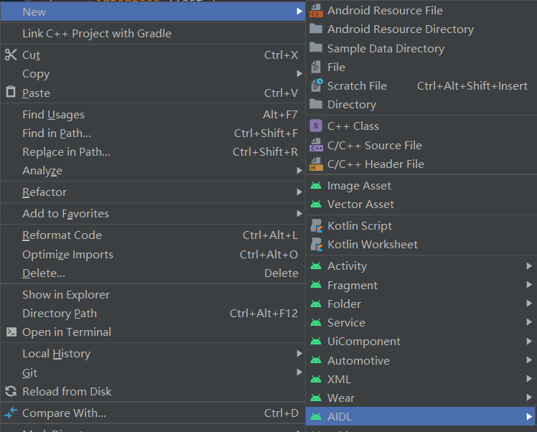Expand the Service submenu arrow
Image resolution: width=537 pixels, height=432 pixels.
tap(529, 322)
